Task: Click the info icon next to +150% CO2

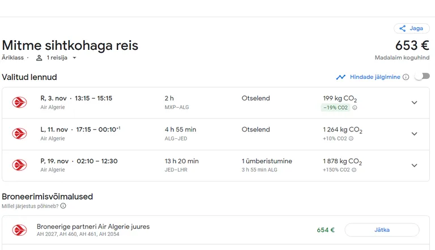Action: pyautogui.click(x=354, y=170)
